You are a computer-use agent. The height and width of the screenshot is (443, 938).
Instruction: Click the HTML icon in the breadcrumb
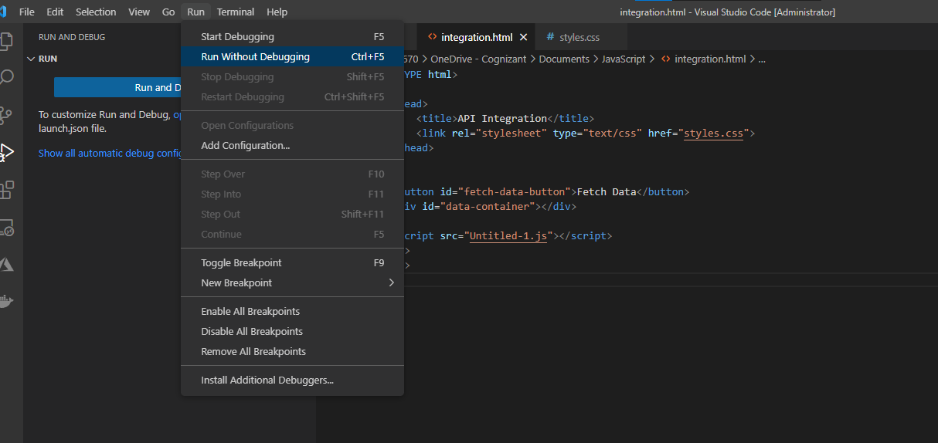[665, 59]
